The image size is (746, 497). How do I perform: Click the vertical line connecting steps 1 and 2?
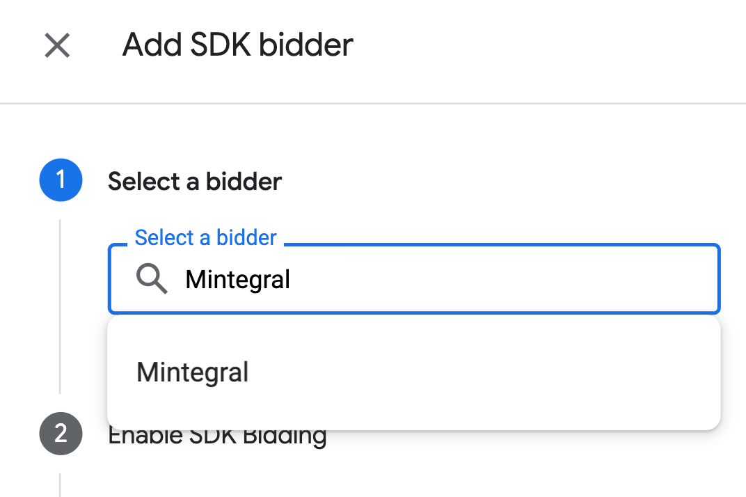pos(61,306)
